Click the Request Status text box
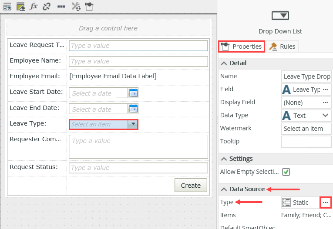333x229 pixels. point(138,168)
